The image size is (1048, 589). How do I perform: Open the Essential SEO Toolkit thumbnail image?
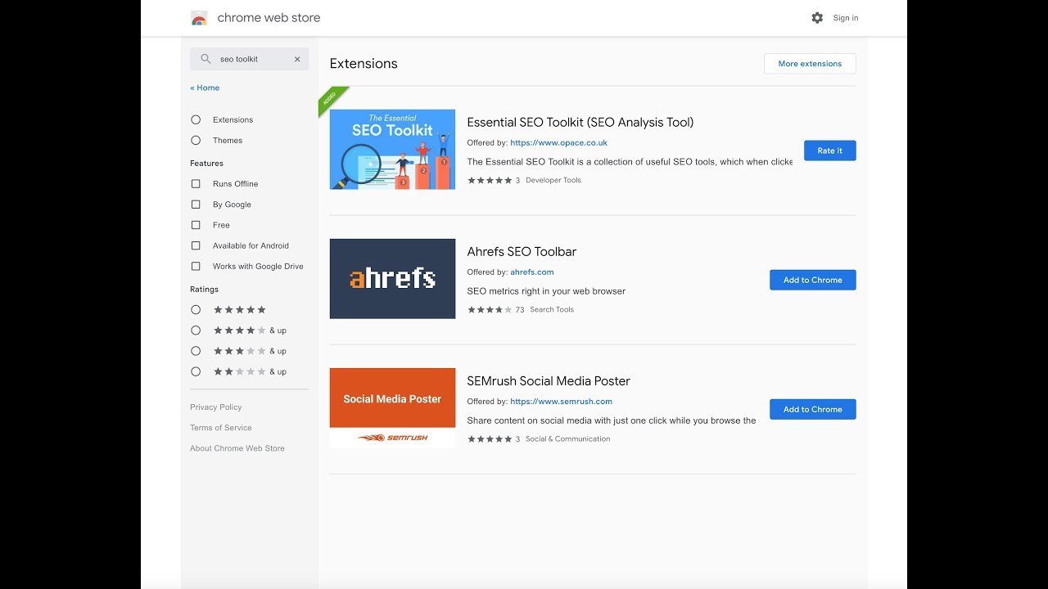coord(392,149)
